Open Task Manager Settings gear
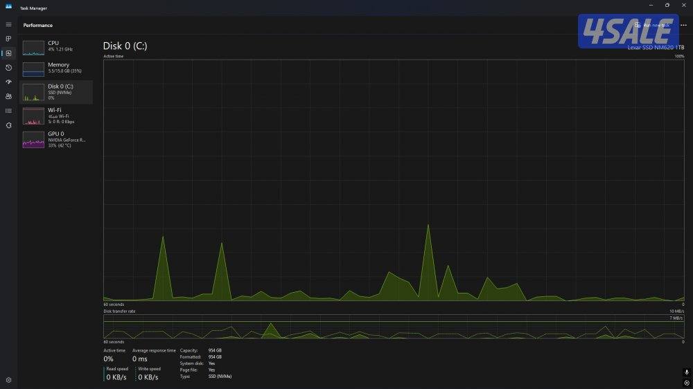The height and width of the screenshot is (389, 693). tap(8, 380)
